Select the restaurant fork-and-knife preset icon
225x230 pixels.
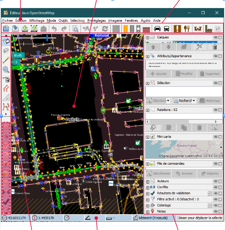coord(187,29)
